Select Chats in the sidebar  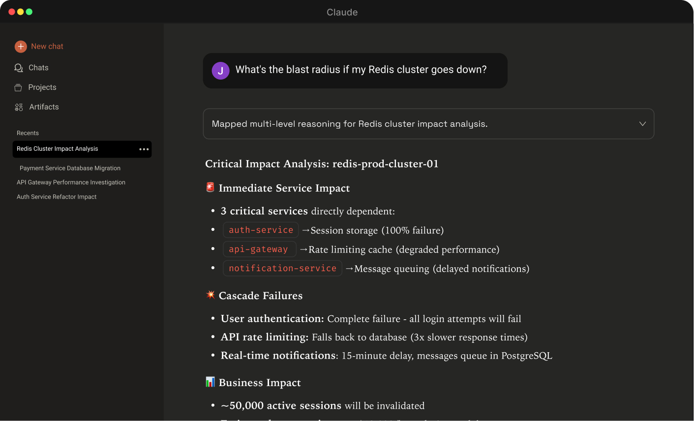tap(38, 68)
